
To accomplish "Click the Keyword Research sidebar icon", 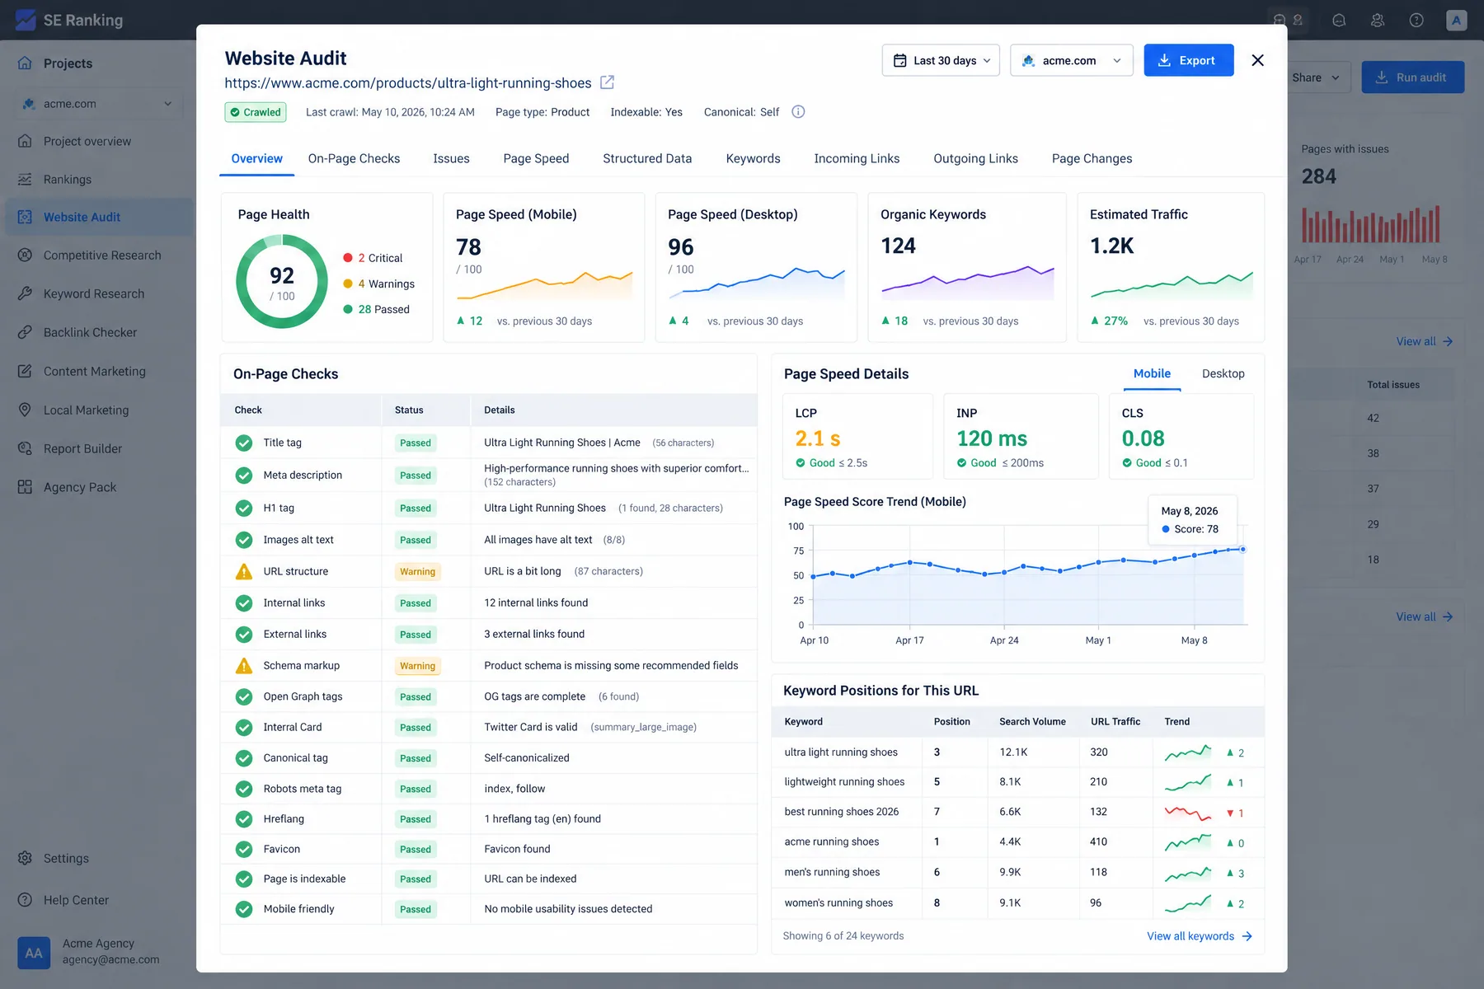I will click(26, 293).
